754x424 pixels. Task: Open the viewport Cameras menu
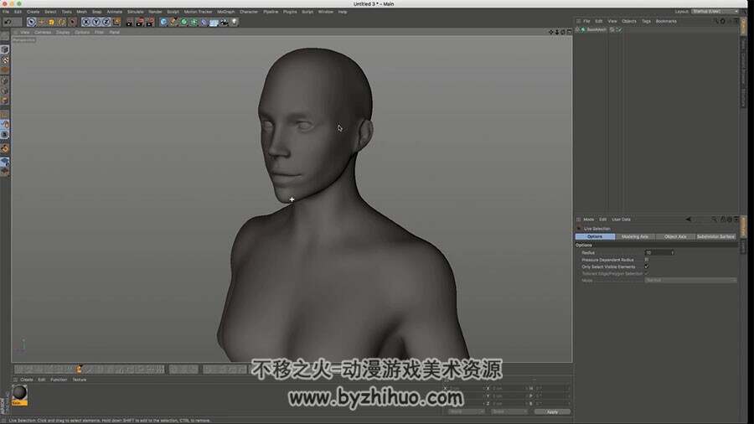(43, 32)
